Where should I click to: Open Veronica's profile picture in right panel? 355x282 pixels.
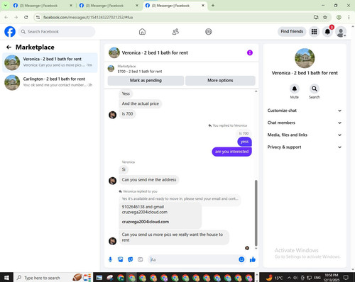click(x=305, y=58)
